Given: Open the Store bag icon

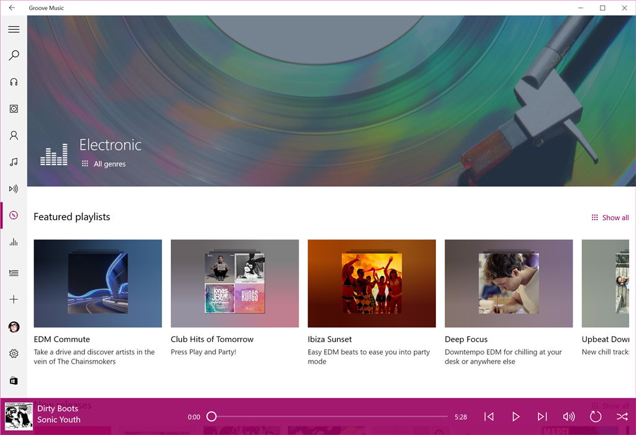Looking at the screenshot, I should point(14,380).
